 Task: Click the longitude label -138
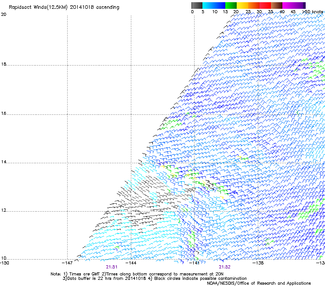[258, 263]
